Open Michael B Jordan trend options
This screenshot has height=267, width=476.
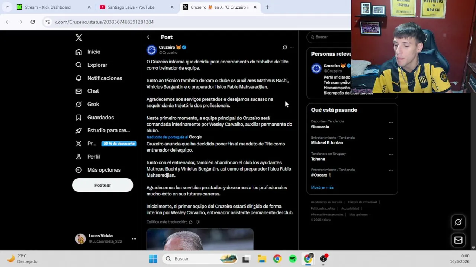391,138
